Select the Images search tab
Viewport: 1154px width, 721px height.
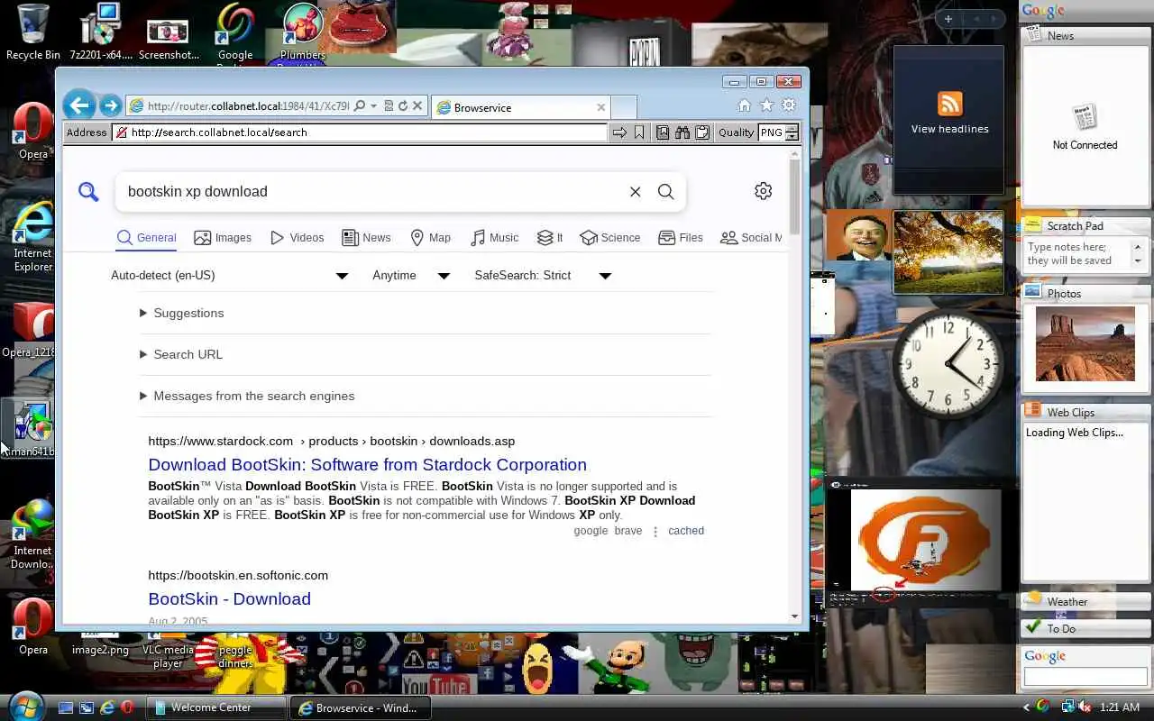click(223, 238)
